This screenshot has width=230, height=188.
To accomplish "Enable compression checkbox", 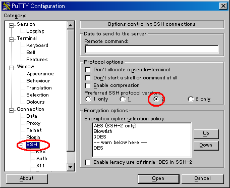I will [88, 85].
